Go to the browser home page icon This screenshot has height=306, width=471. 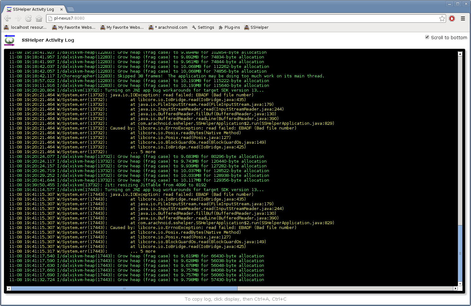39,18
